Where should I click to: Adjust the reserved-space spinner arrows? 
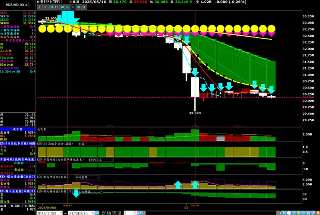pyautogui.click(x=135, y=213)
